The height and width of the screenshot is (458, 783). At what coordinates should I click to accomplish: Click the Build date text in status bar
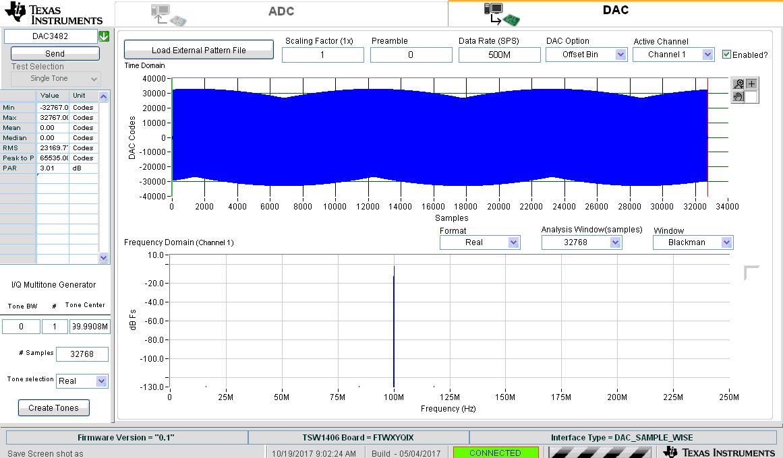(406, 453)
